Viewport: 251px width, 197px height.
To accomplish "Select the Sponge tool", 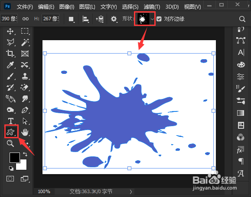I will coord(10,110).
